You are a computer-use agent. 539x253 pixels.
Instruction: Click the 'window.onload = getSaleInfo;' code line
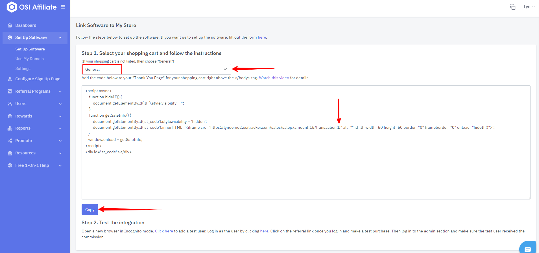pyautogui.click(x=115, y=139)
